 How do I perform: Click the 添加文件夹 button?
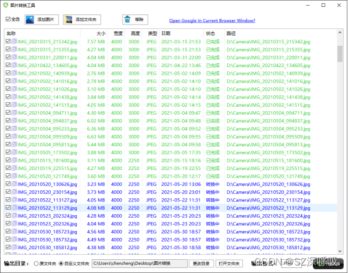coord(82,19)
